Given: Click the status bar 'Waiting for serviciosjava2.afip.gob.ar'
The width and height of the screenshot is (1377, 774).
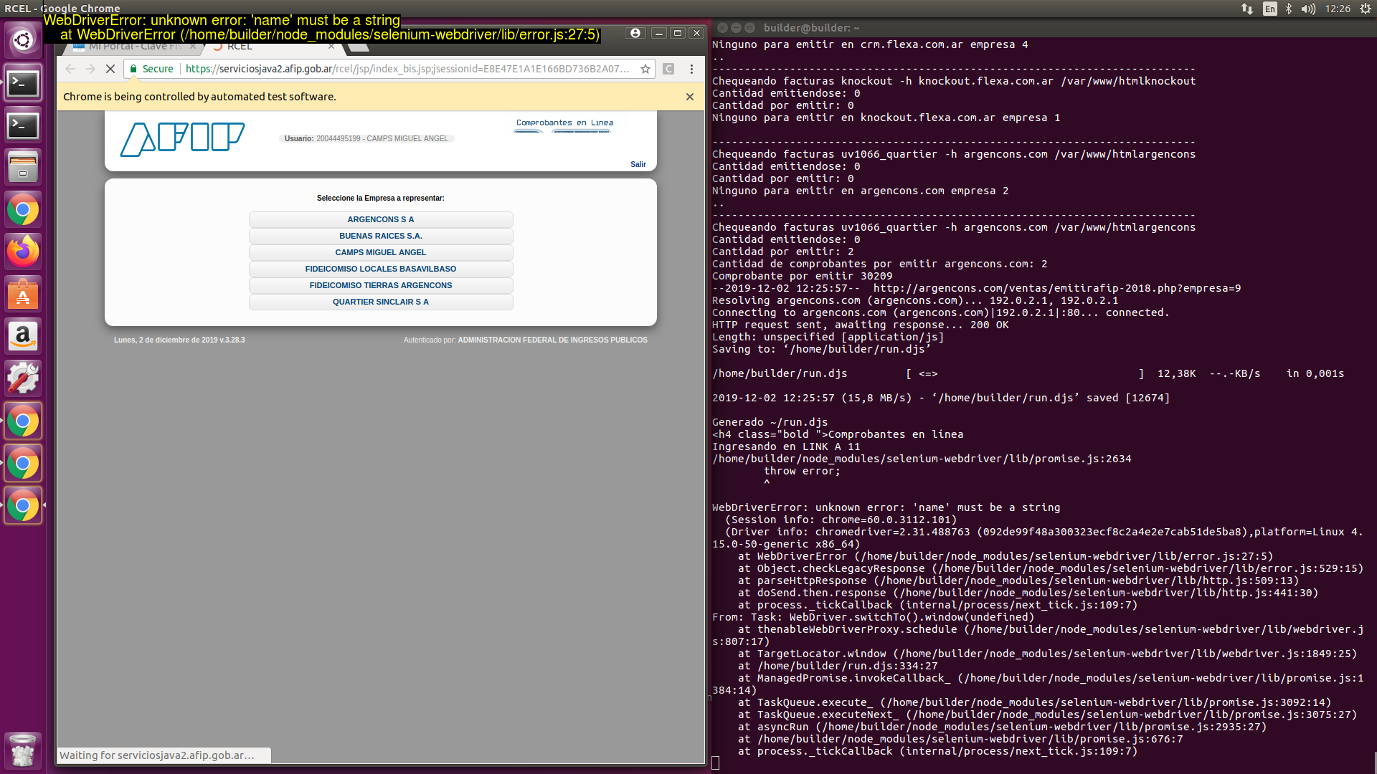Looking at the screenshot, I should click(157, 755).
